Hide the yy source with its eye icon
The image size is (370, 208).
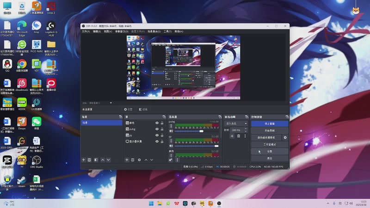pos(157,135)
